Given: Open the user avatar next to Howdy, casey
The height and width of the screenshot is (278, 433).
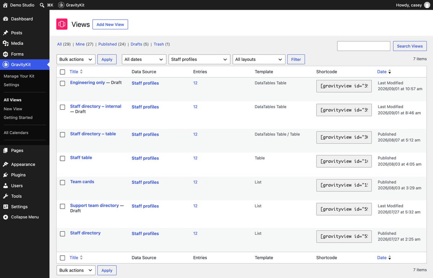Looking at the screenshot, I should [x=427, y=5].
